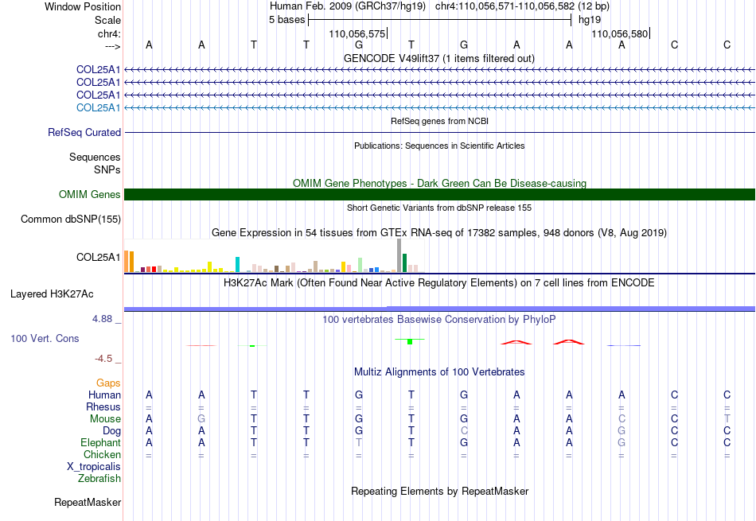Click the 'RefSeq genes from NCBI' title
The width and height of the screenshot is (756, 521).
pos(439,121)
